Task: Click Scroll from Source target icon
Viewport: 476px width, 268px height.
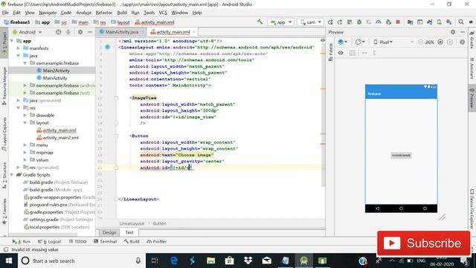Action: click(58, 32)
